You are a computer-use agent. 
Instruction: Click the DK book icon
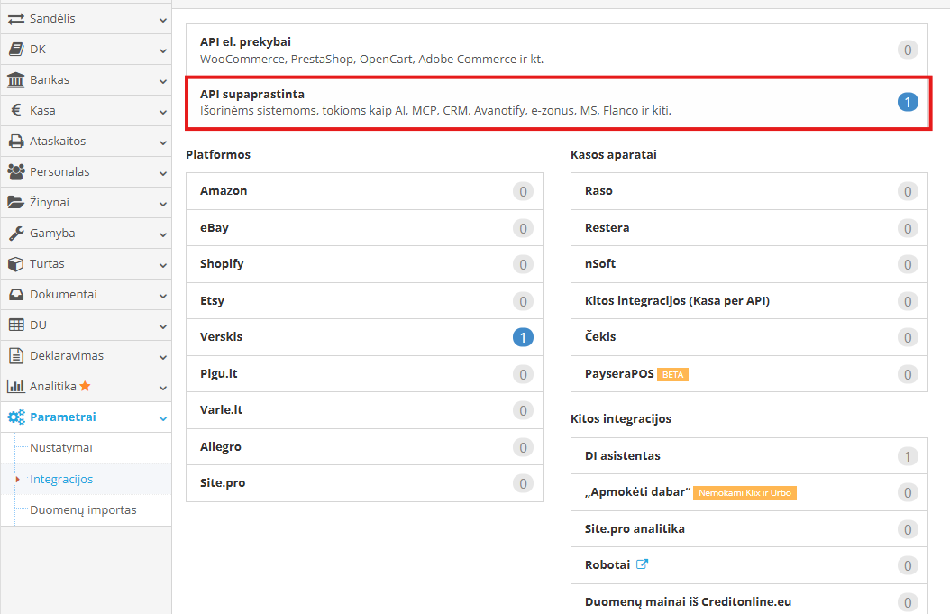coord(16,49)
